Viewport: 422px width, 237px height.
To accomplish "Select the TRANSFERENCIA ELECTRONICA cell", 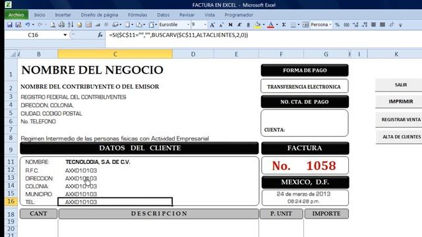I will (305, 86).
